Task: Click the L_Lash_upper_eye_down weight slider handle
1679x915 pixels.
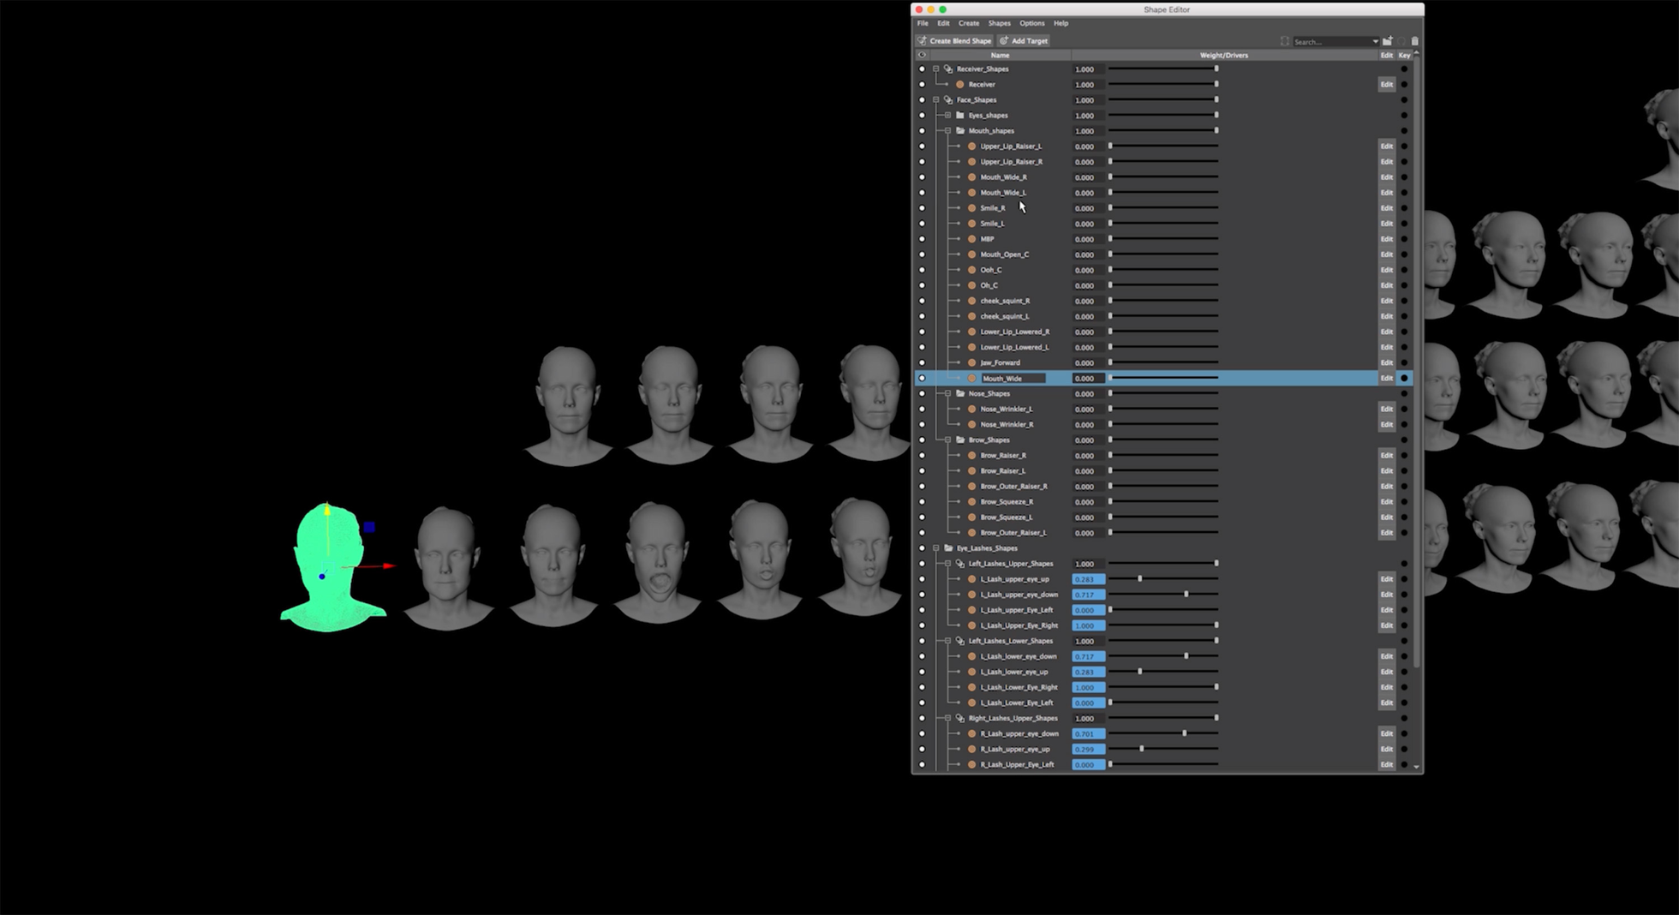Action: 1186,595
